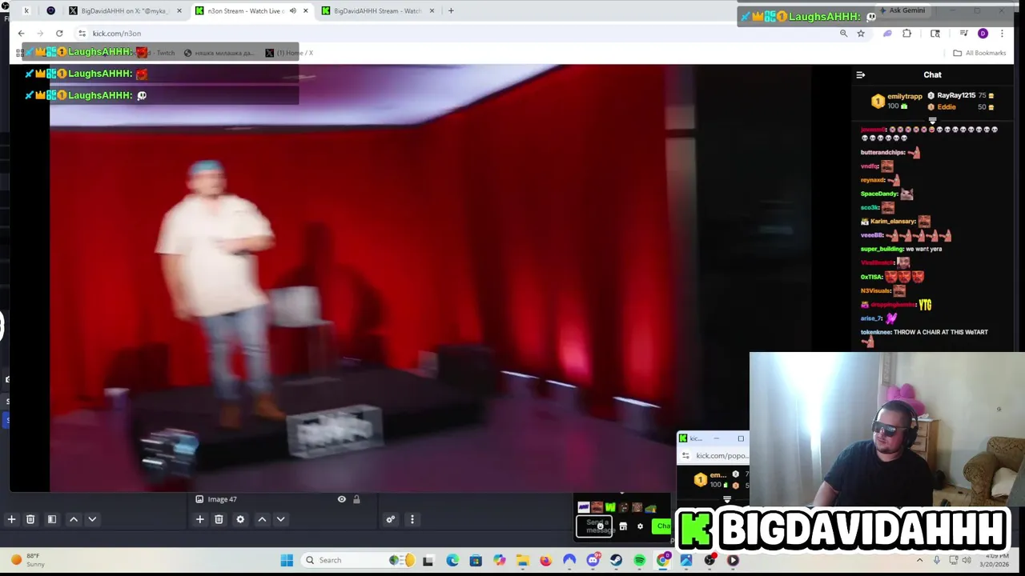Open source properties gear icon
Screen dimensions: 1025x576
click(240, 519)
